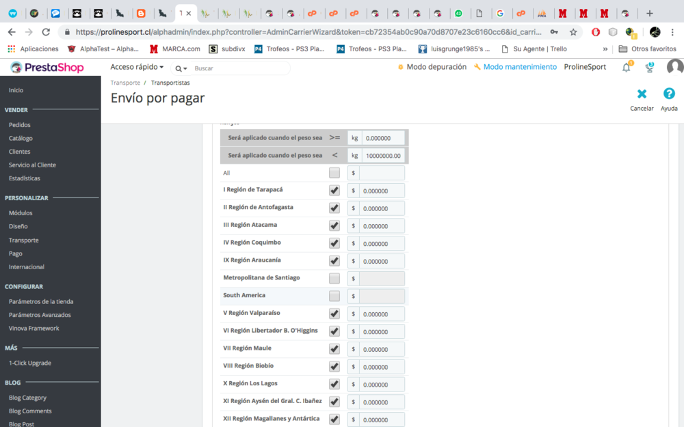This screenshot has height=427, width=684.
Task: Open Servicio al Cliente menu
Action: [x=32, y=165]
